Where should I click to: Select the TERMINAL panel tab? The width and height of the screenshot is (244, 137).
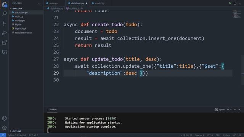click(52, 110)
